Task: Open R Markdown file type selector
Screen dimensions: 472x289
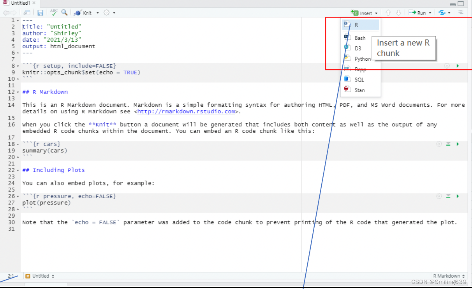Action: click(x=449, y=276)
